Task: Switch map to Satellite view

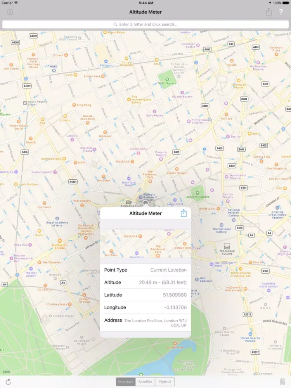Action: (145, 381)
